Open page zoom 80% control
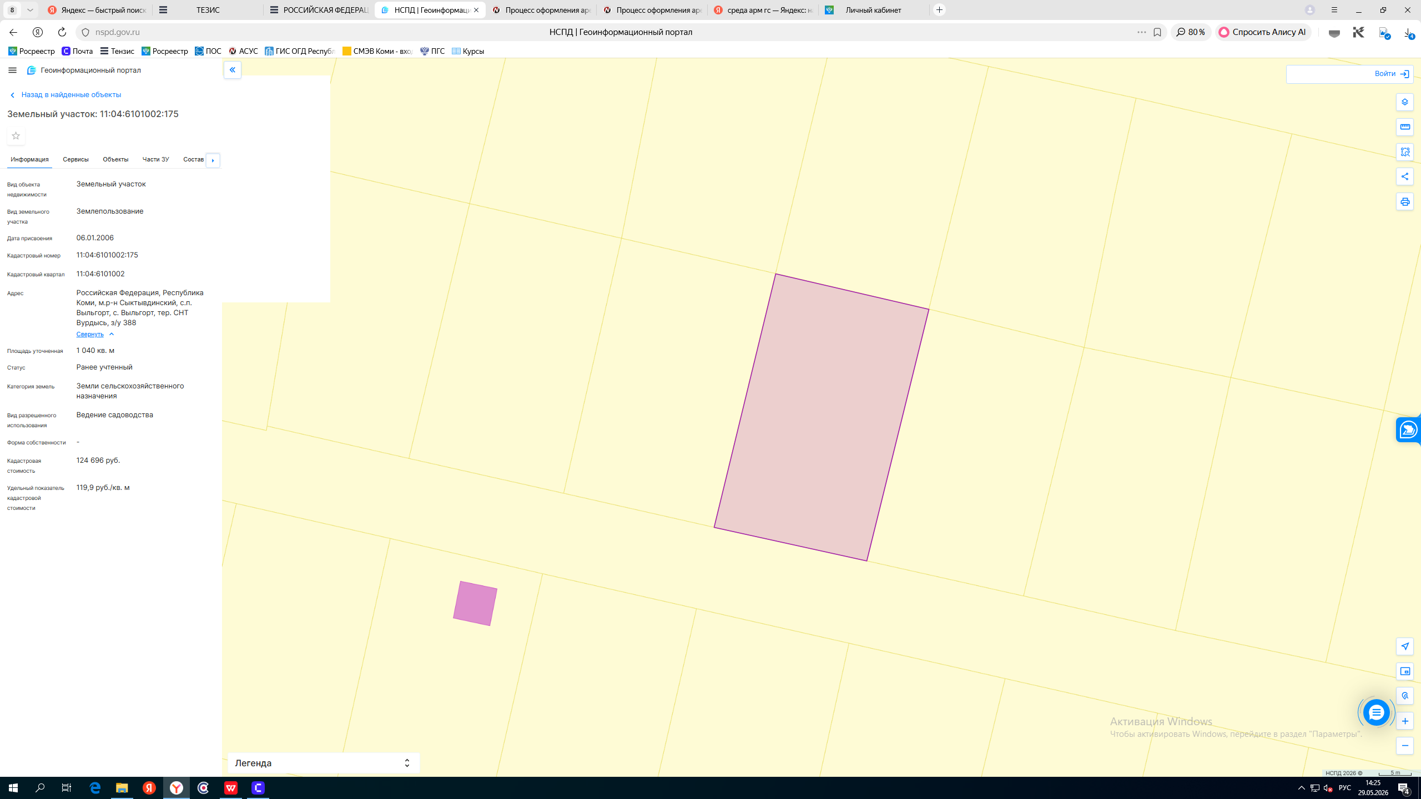This screenshot has width=1421, height=799. click(x=1191, y=32)
